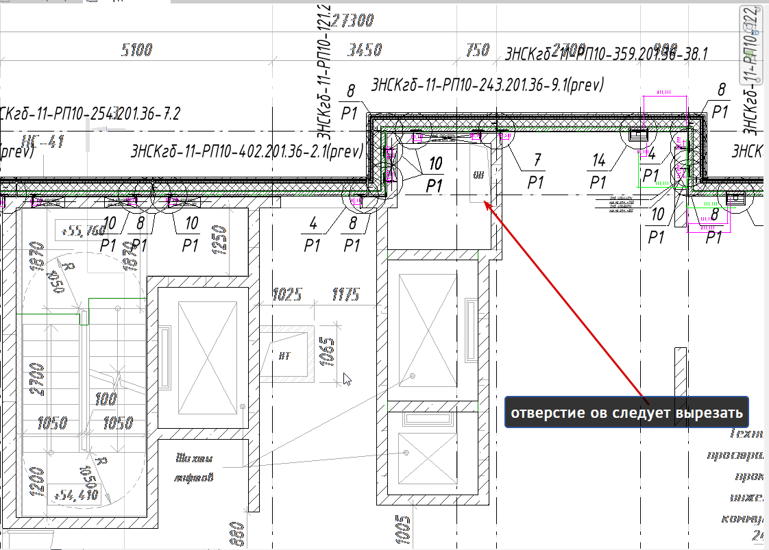Select the '7 P1' callout tag

click(x=536, y=171)
